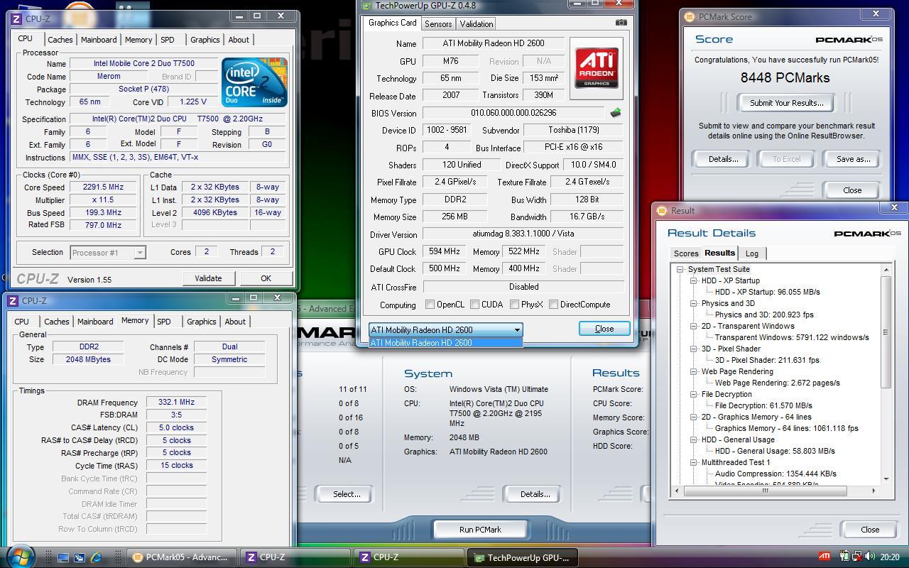Image resolution: width=909 pixels, height=568 pixels.
Task: Switch to PCMark05 Advanced taskbar button
Action: pyautogui.click(x=181, y=557)
